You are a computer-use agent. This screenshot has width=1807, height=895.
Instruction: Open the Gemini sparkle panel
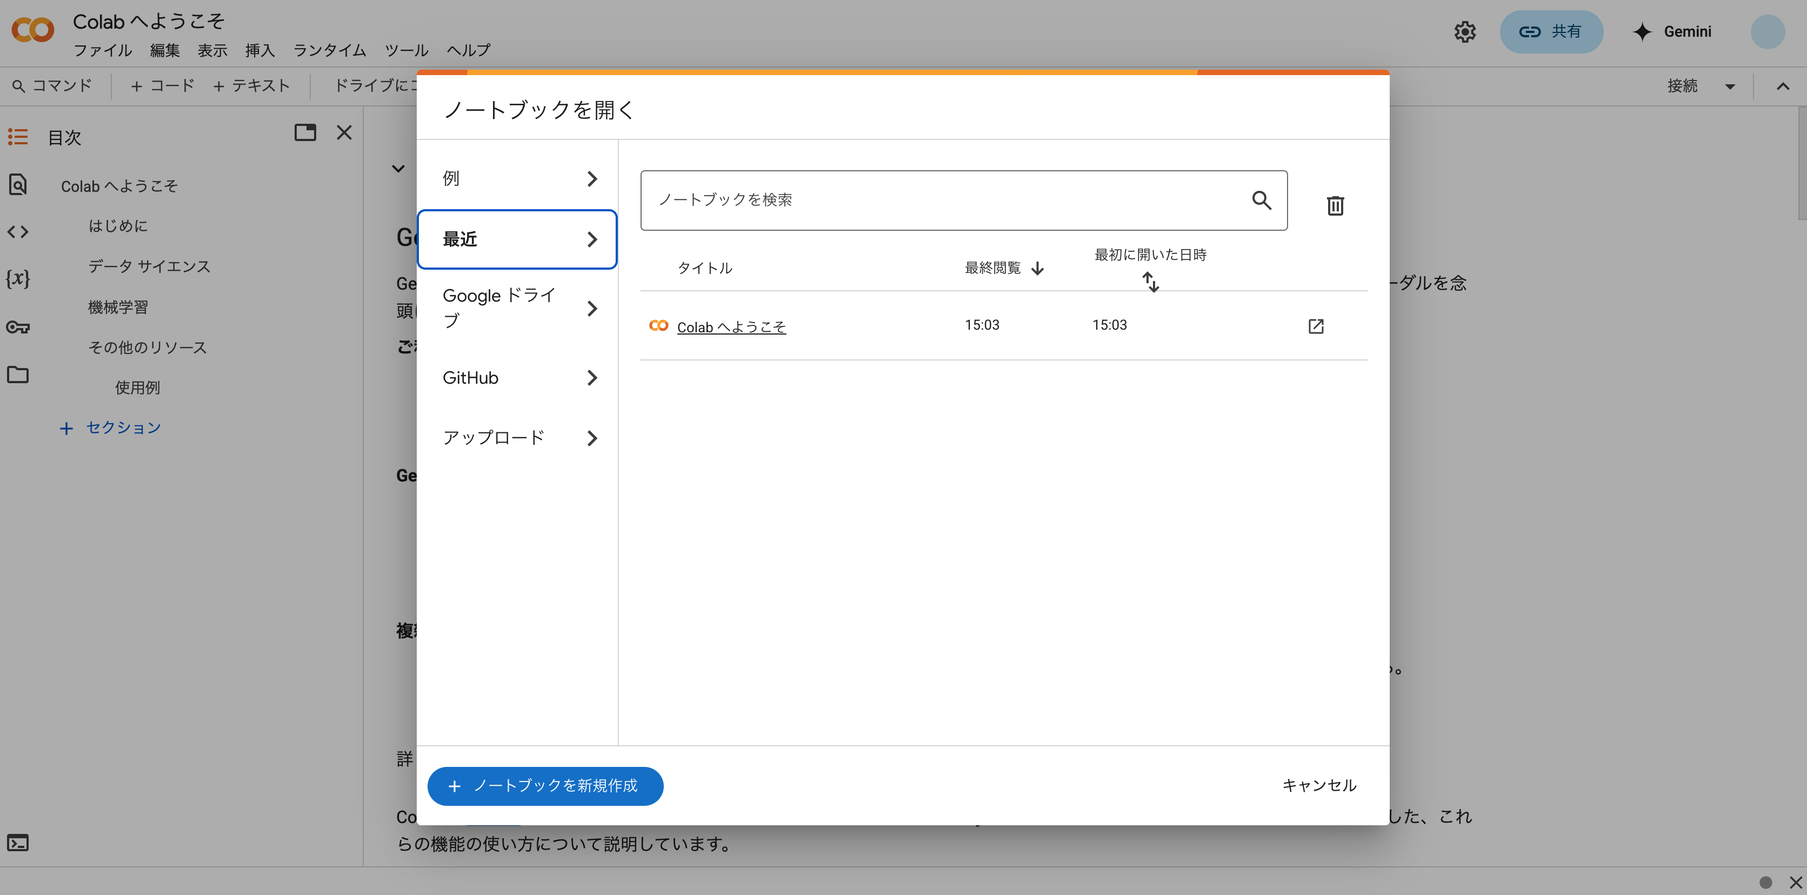[1673, 31]
